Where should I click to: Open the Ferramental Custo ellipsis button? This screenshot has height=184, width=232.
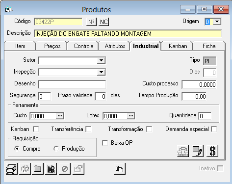(x=60, y=116)
